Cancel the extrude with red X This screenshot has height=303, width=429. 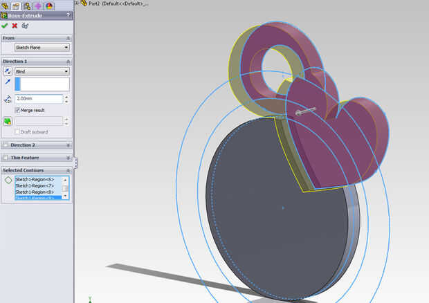[x=15, y=26]
